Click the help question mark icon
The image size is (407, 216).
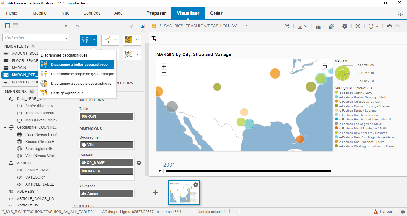click(x=400, y=13)
